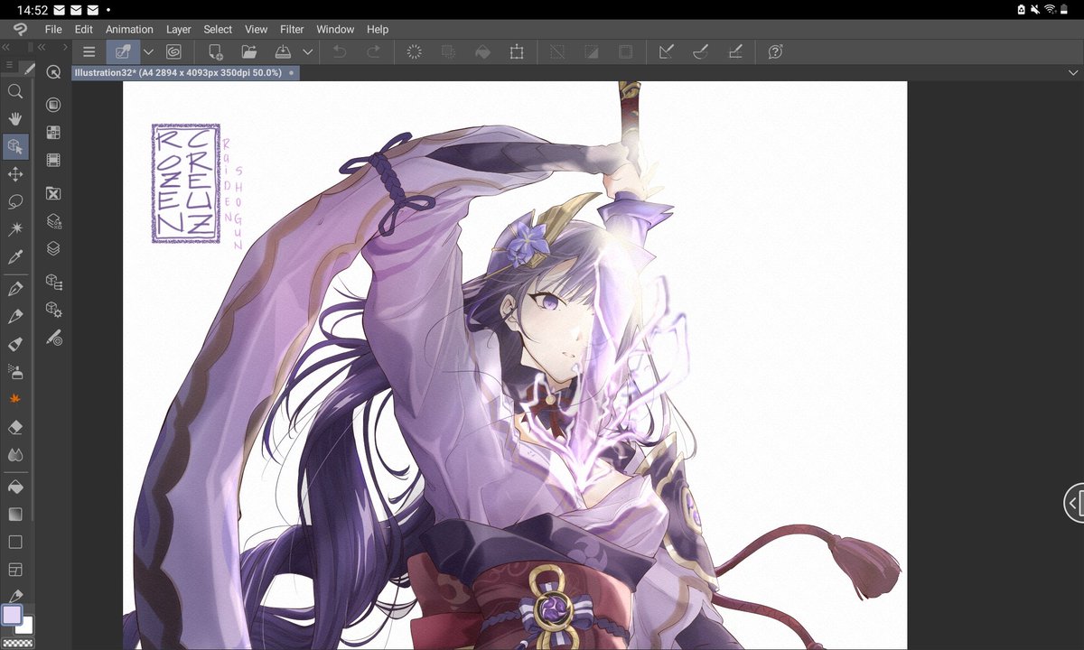Create a new canvas document

[x=215, y=51]
